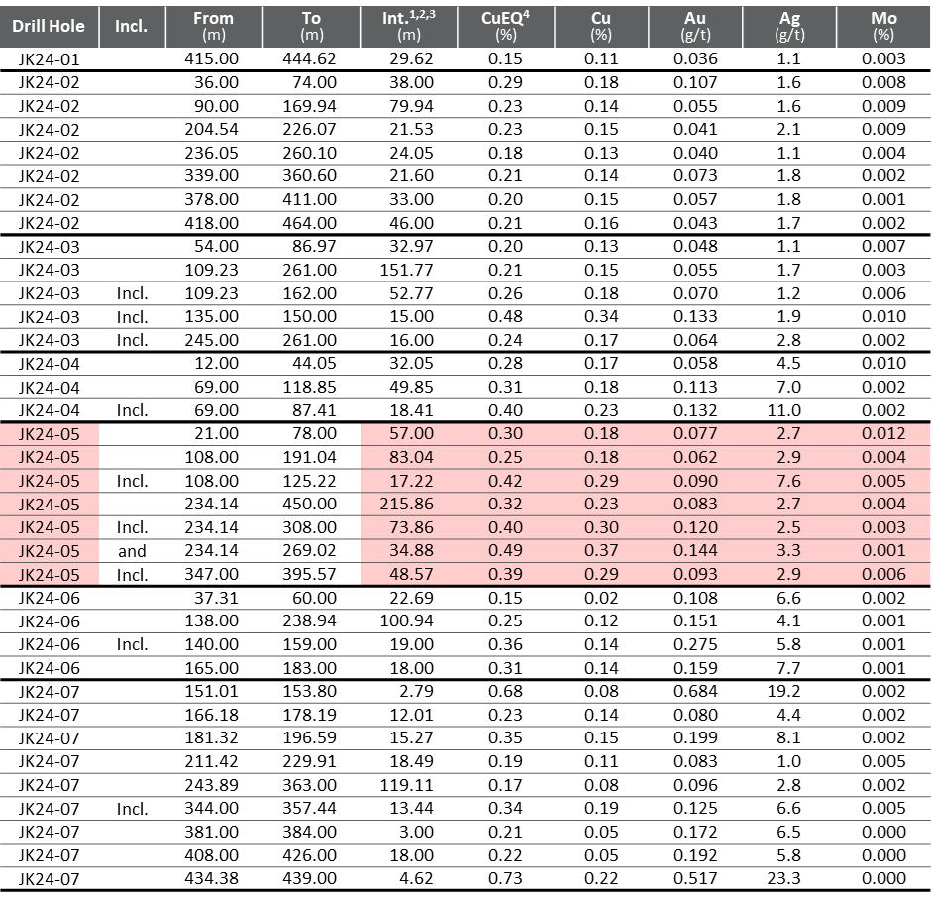Click the JK24-01 drill hole cell
Screen dimensions: 932x902
pos(49,59)
